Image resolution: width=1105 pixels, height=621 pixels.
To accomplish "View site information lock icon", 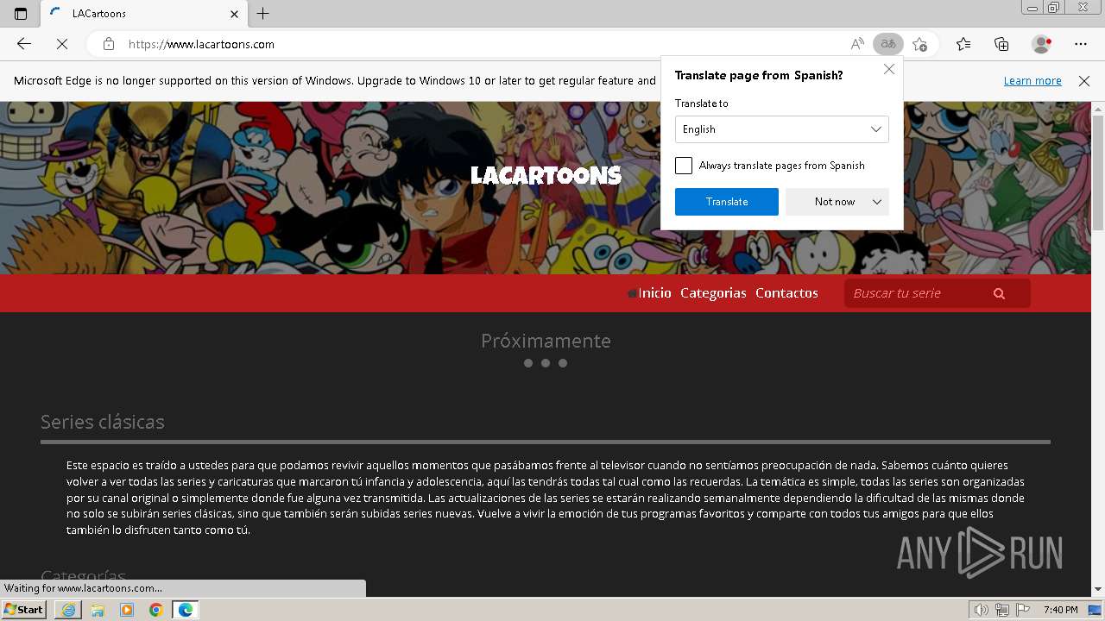I will tap(109, 44).
